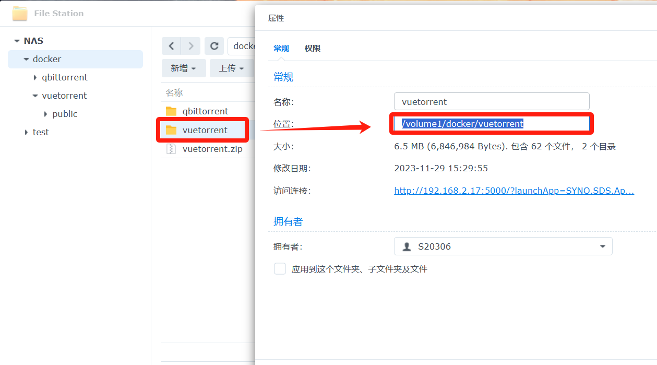
Task: Open the 新增 create dropdown menu
Action: (183, 68)
